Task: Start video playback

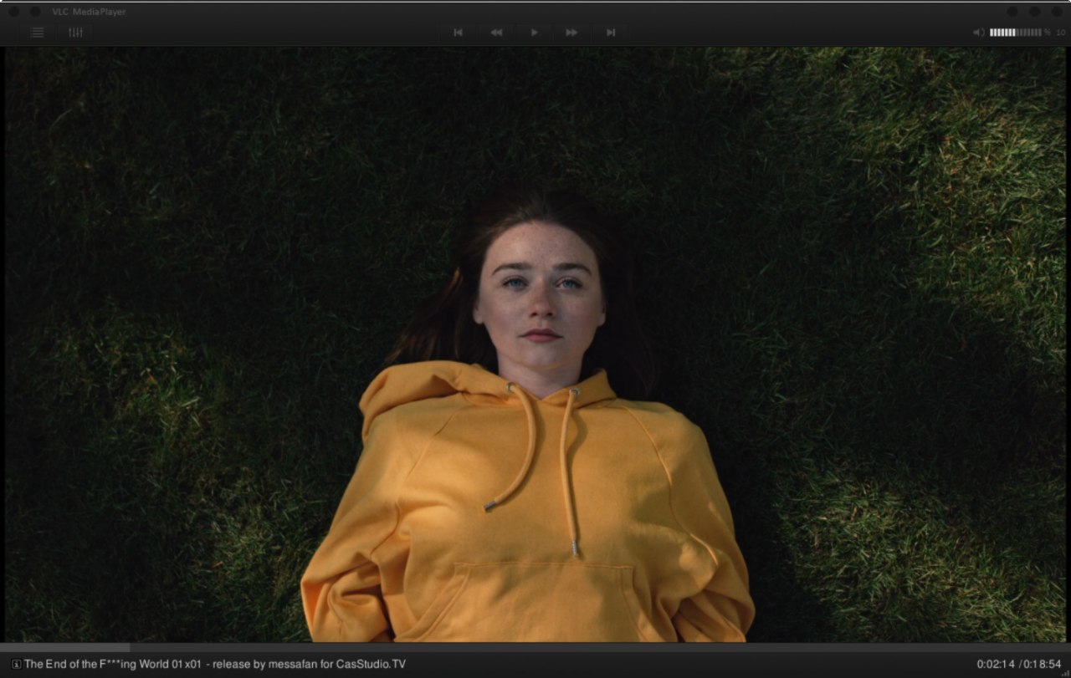Action: [x=534, y=33]
